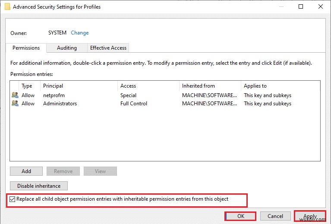Click the Special access value
Image resolution: width=331 pixels, height=224 pixels.
click(x=128, y=95)
